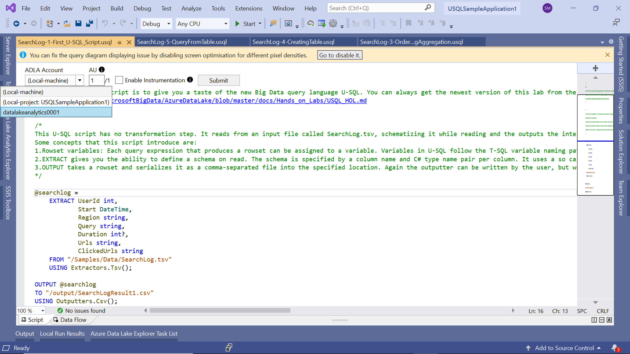Click the Find in Files icon
The image size is (630, 354).
pyautogui.click(x=273, y=23)
